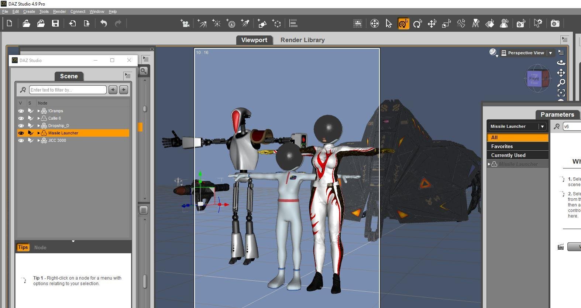Select the Joint Editor bone tool
581x308 pixels.
click(461, 24)
